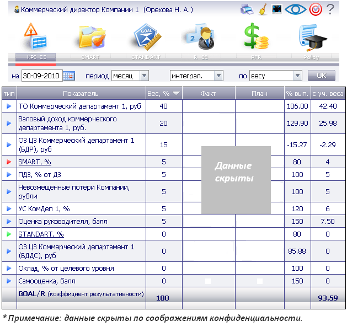Screen dimensions: 347x327
Task: Click the ПДЗ, % от ДЗ text
Action: point(40,175)
